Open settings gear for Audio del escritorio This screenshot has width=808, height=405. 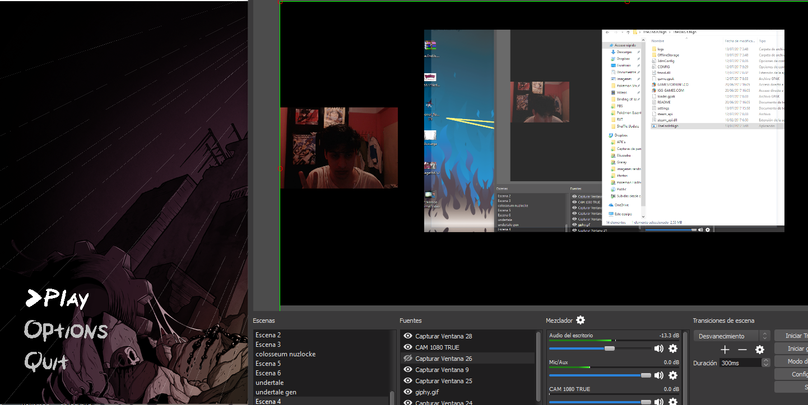pyautogui.click(x=673, y=349)
